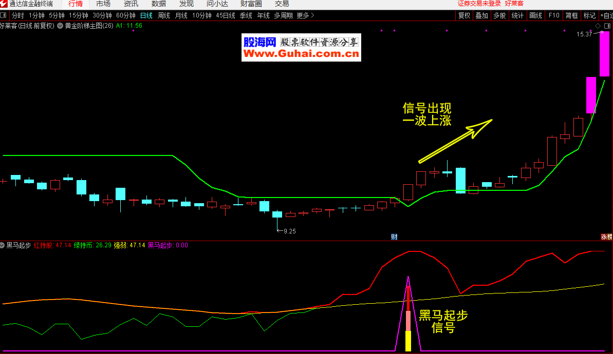
Task: Open F10 company info
Action: (554, 15)
